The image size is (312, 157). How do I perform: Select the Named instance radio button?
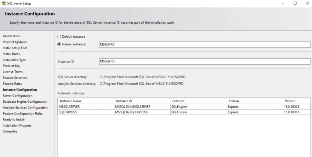click(59, 44)
